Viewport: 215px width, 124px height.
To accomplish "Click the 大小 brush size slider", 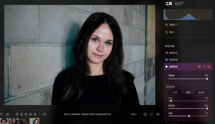I will click(x=188, y=101).
